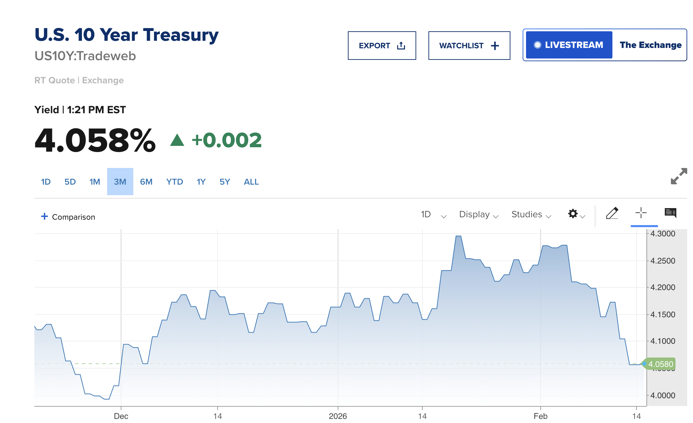Select the 5Y chart range
Screen dimensions: 693x423
pyautogui.click(x=224, y=182)
